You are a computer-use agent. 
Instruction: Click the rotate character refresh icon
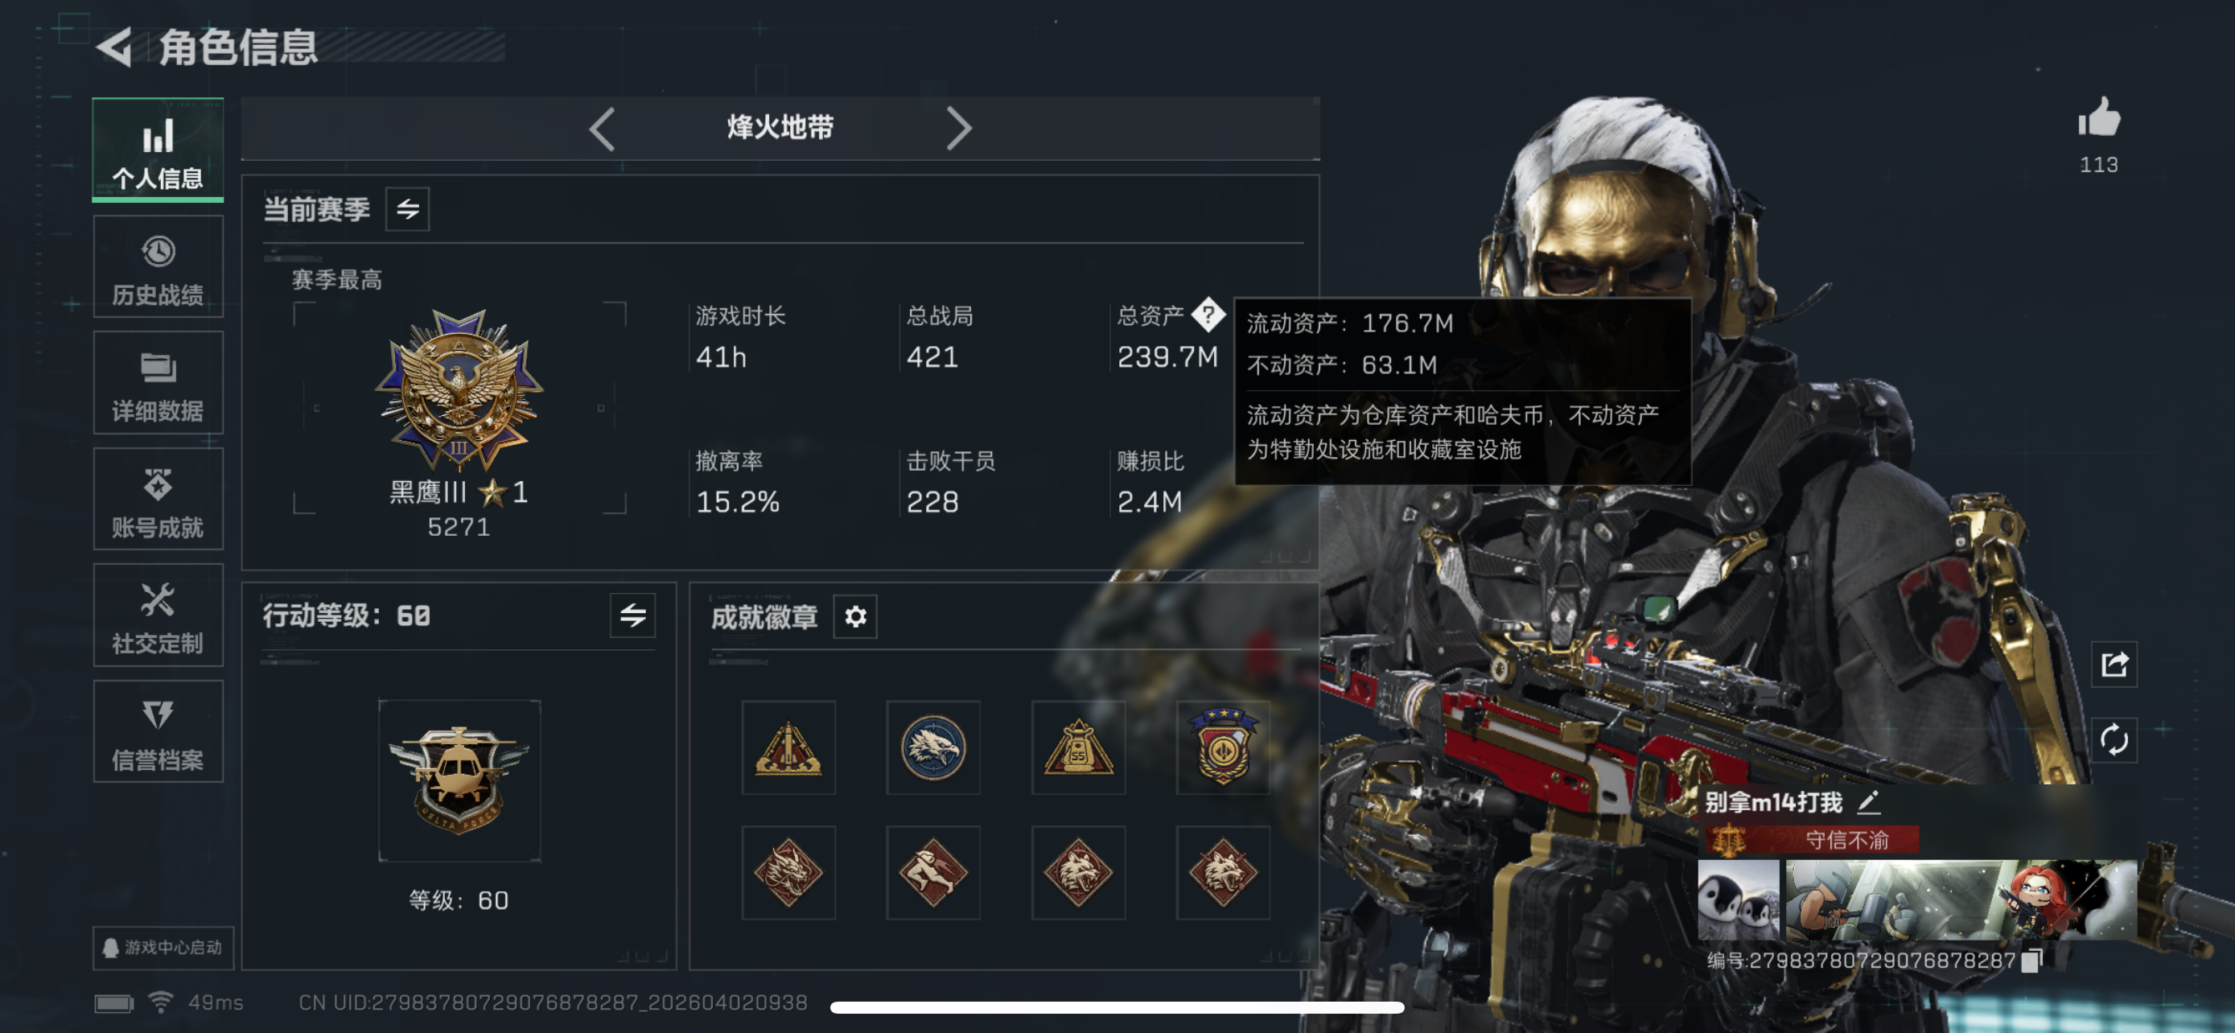point(2114,740)
